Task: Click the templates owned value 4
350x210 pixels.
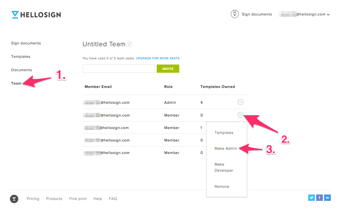Action: pyautogui.click(x=202, y=103)
